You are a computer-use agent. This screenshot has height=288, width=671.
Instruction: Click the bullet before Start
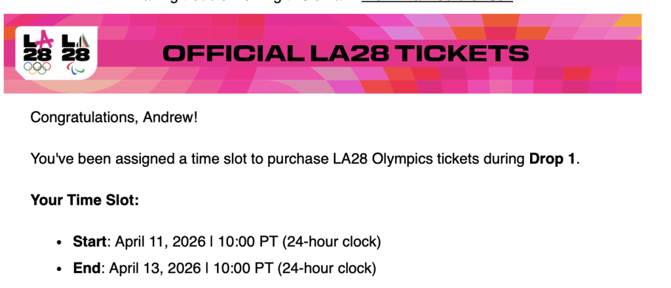(59, 242)
